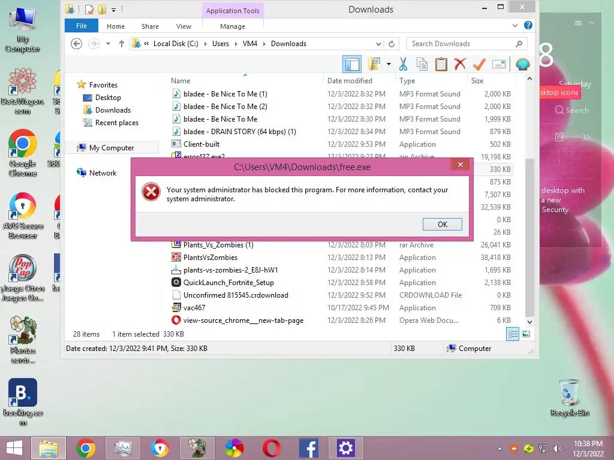This screenshot has width=614, height=460.
Task: Select bladee - DRAIN STORY (64 kbps) (1)
Action: point(240,131)
